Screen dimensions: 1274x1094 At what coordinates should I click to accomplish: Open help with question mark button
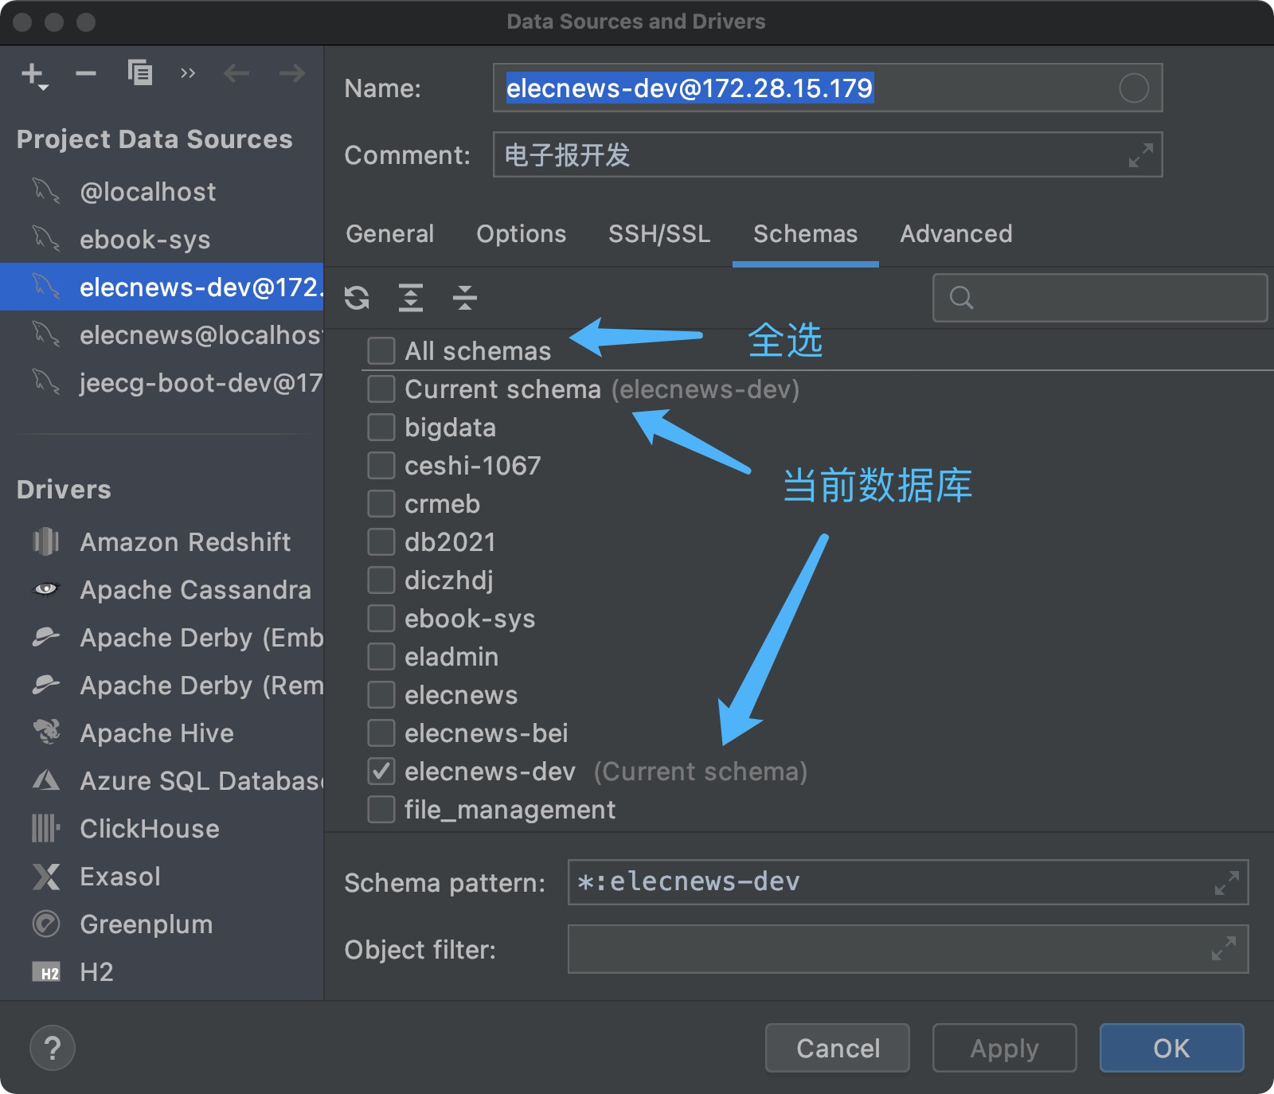[53, 1048]
